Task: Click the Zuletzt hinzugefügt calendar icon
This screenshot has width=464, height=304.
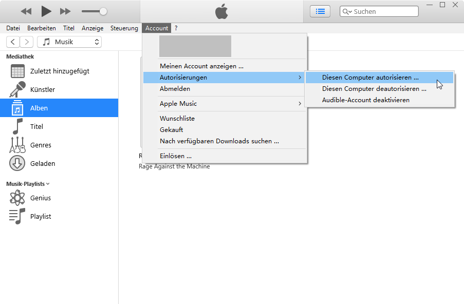Action: pyautogui.click(x=17, y=71)
